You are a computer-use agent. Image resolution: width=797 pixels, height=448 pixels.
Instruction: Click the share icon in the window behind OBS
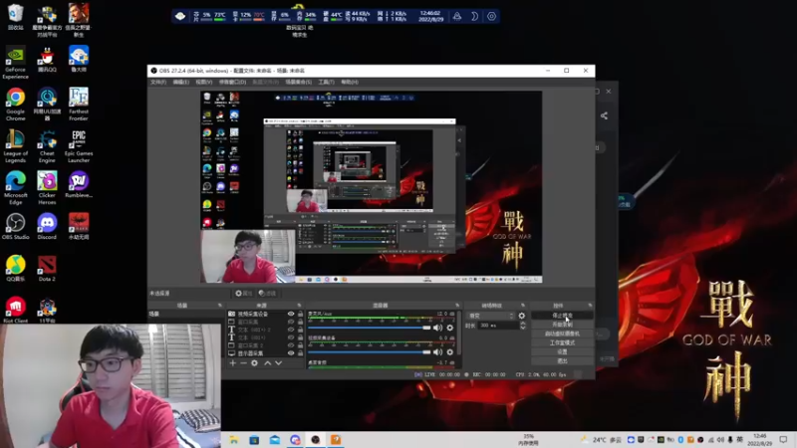coord(604,115)
